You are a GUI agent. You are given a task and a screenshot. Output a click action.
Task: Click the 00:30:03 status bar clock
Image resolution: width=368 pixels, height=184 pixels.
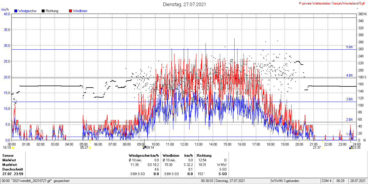click(x=207, y=181)
